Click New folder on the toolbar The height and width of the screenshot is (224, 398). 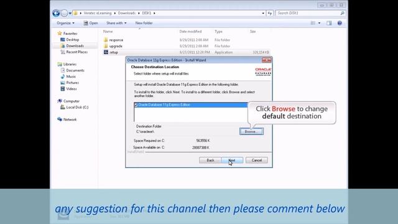click(144, 23)
